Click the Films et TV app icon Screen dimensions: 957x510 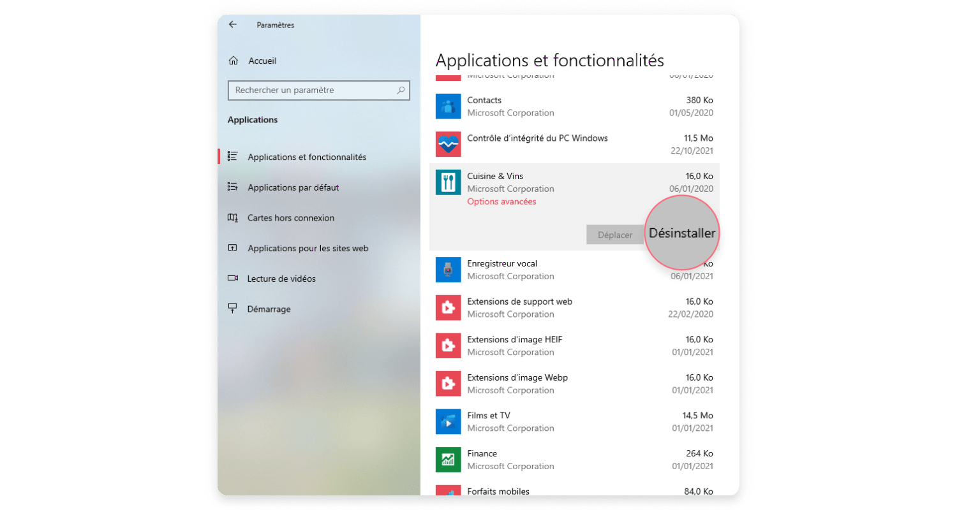448,421
